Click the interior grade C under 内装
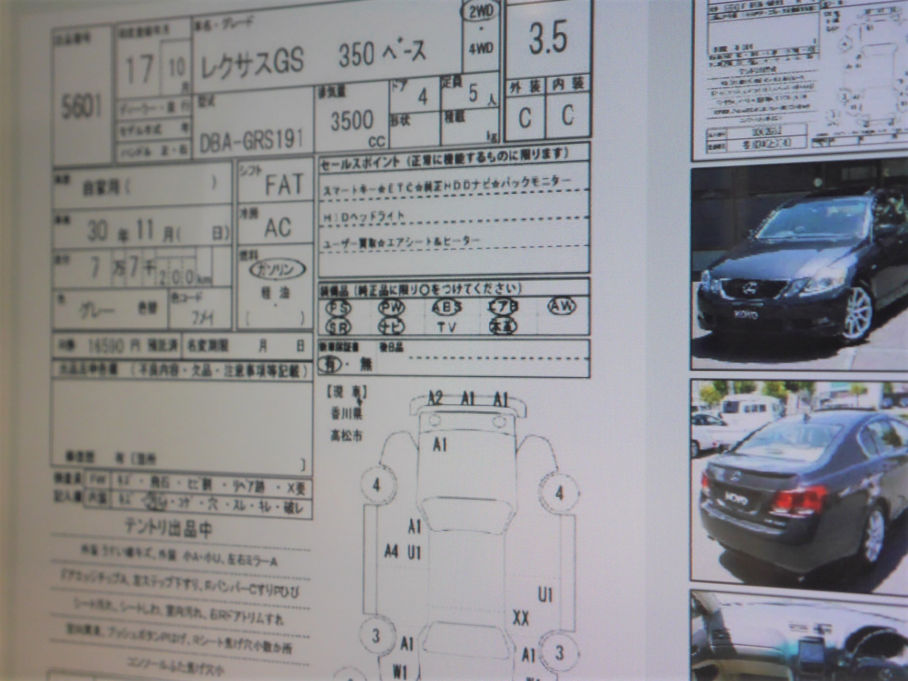This screenshot has width=908, height=681. [567, 114]
